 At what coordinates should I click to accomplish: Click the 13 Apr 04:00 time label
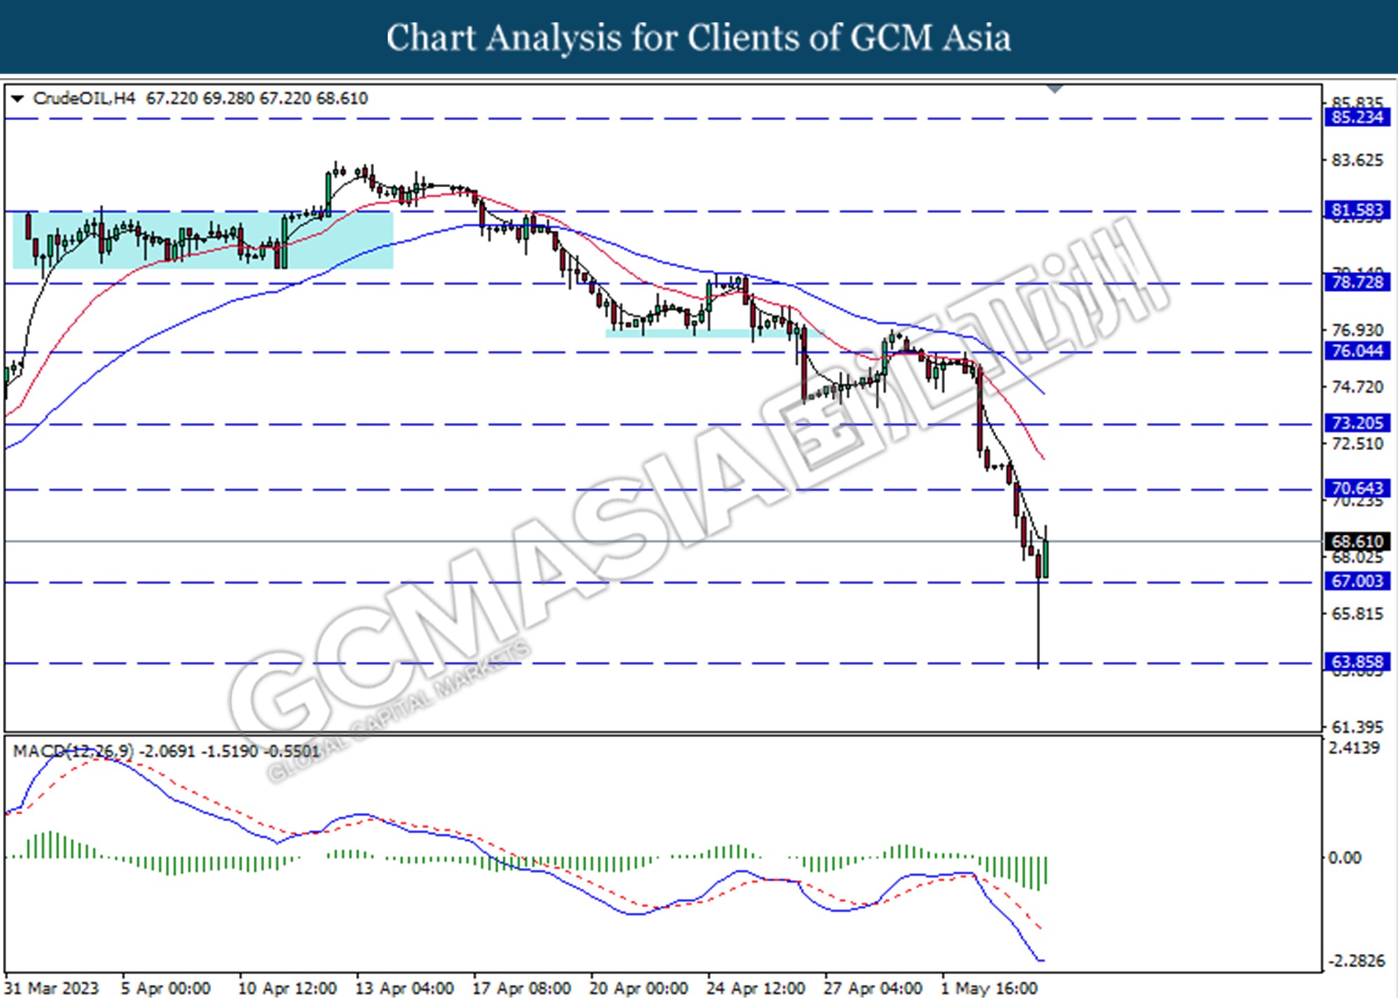click(405, 988)
